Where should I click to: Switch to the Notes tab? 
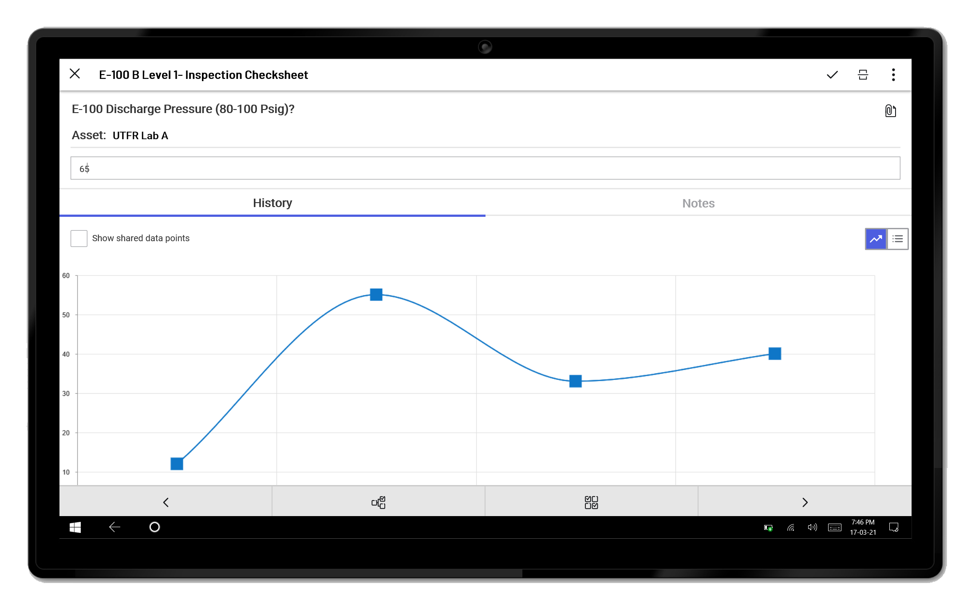[698, 203]
